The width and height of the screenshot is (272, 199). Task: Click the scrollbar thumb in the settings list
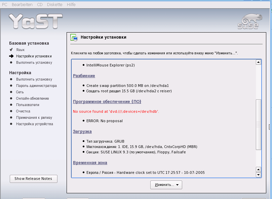click(259, 125)
